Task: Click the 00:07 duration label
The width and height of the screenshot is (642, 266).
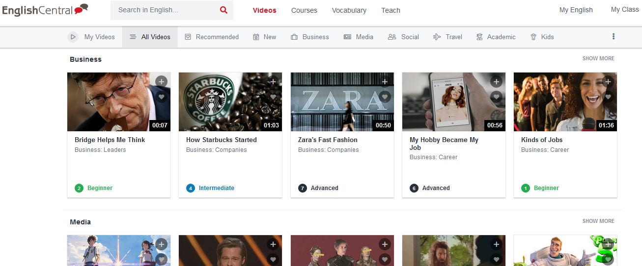Action: pyautogui.click(x=160, y=125)
